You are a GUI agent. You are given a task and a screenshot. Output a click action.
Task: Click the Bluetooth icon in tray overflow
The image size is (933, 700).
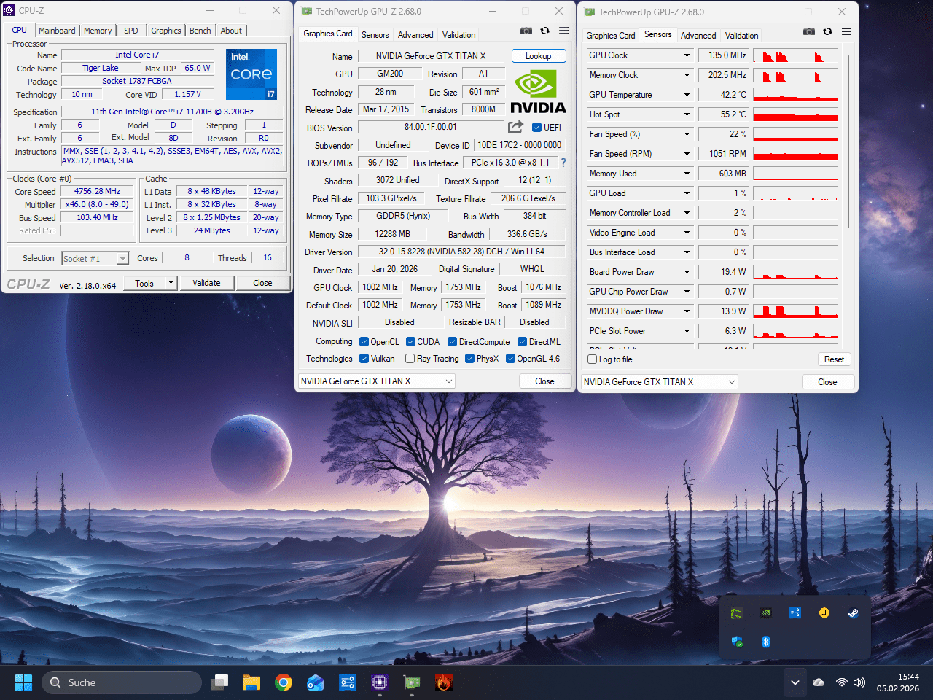pos(766,642)
